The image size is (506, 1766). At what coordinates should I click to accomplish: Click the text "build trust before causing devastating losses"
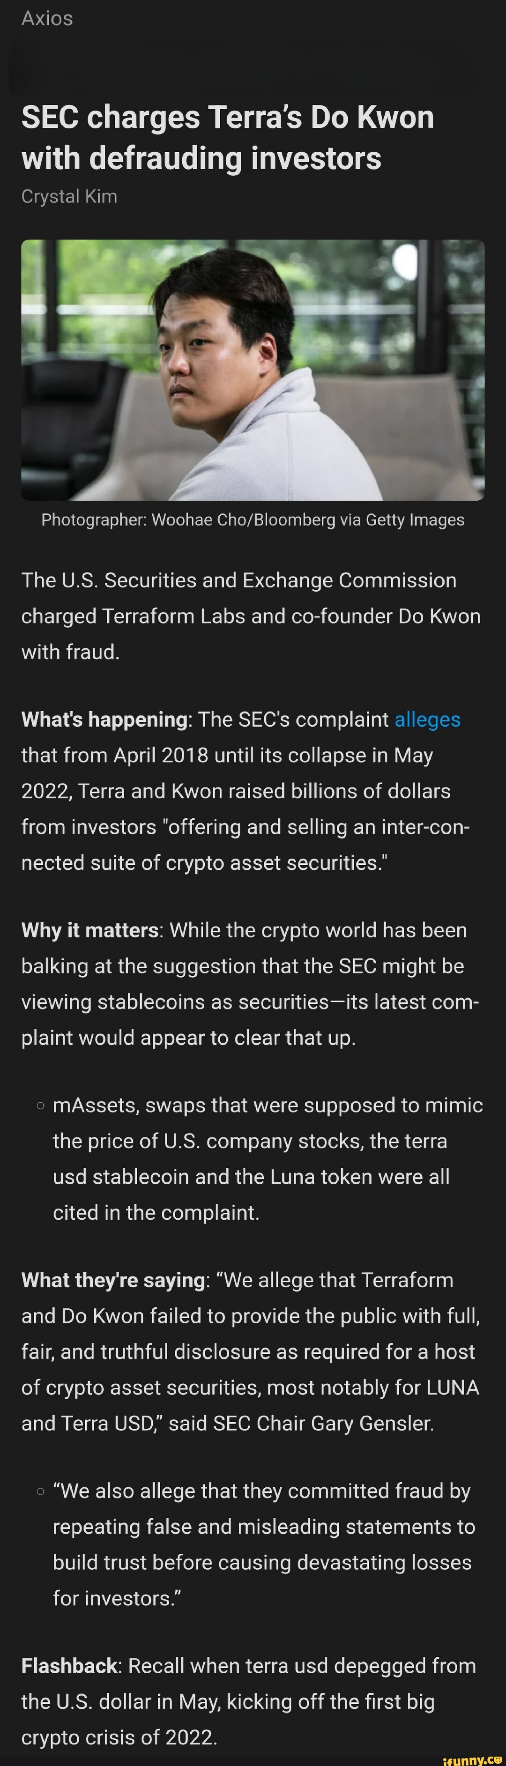click(262, 1562)
